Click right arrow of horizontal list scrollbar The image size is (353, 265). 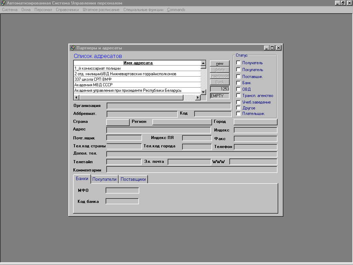pyautogui.click(x=198, y=98)
